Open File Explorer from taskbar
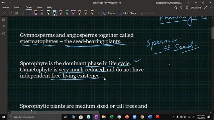This screenshot has width=214, height=120. [x=104, y=117]
